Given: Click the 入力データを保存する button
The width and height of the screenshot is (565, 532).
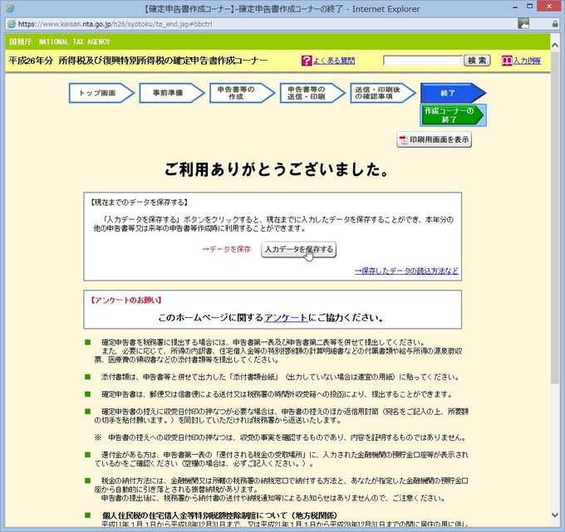Looking at the screenshot, I should pyautogui.click(x=299, y=250).
